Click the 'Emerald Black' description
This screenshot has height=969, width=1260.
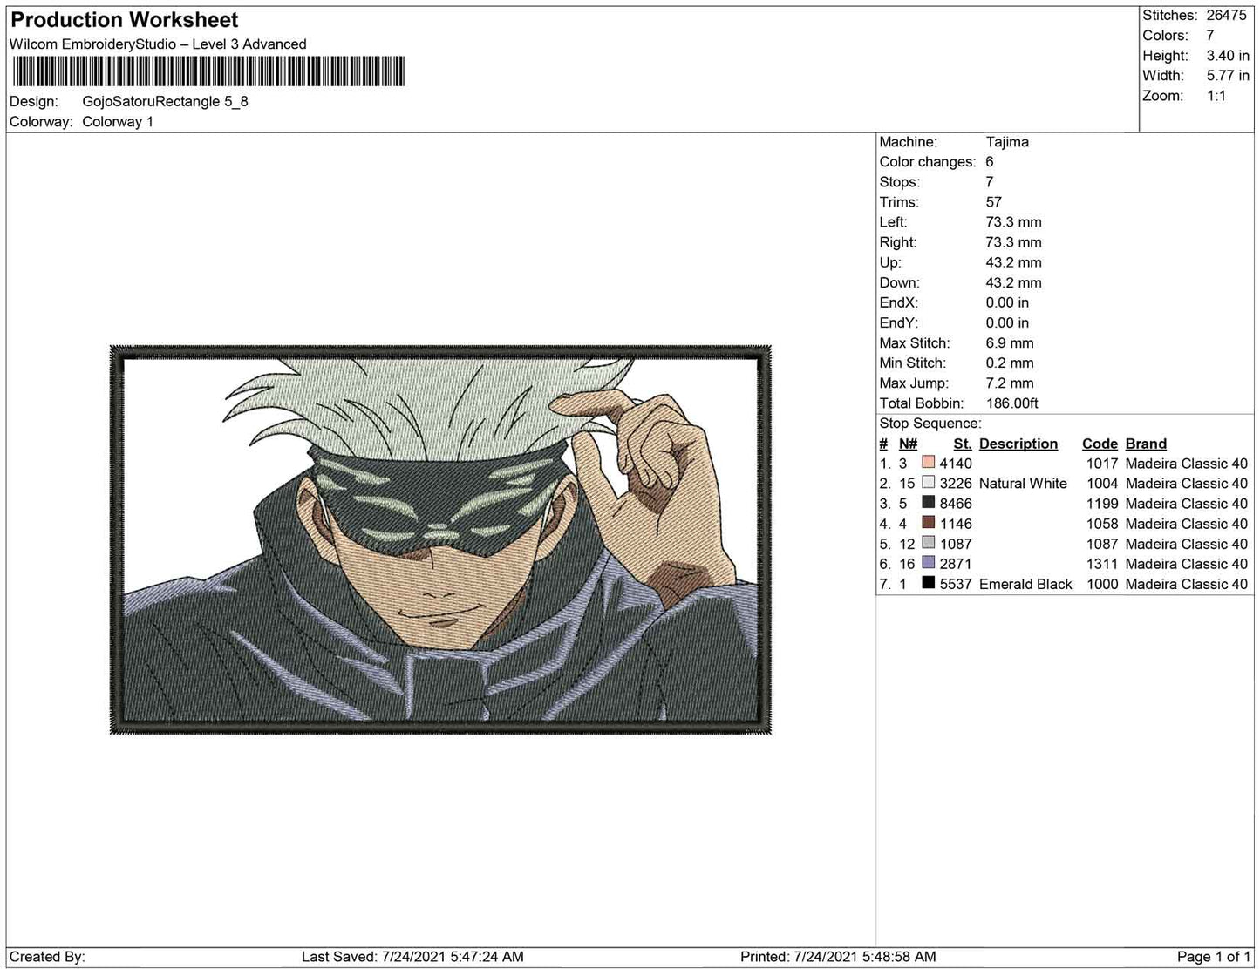click(1025, 584)
